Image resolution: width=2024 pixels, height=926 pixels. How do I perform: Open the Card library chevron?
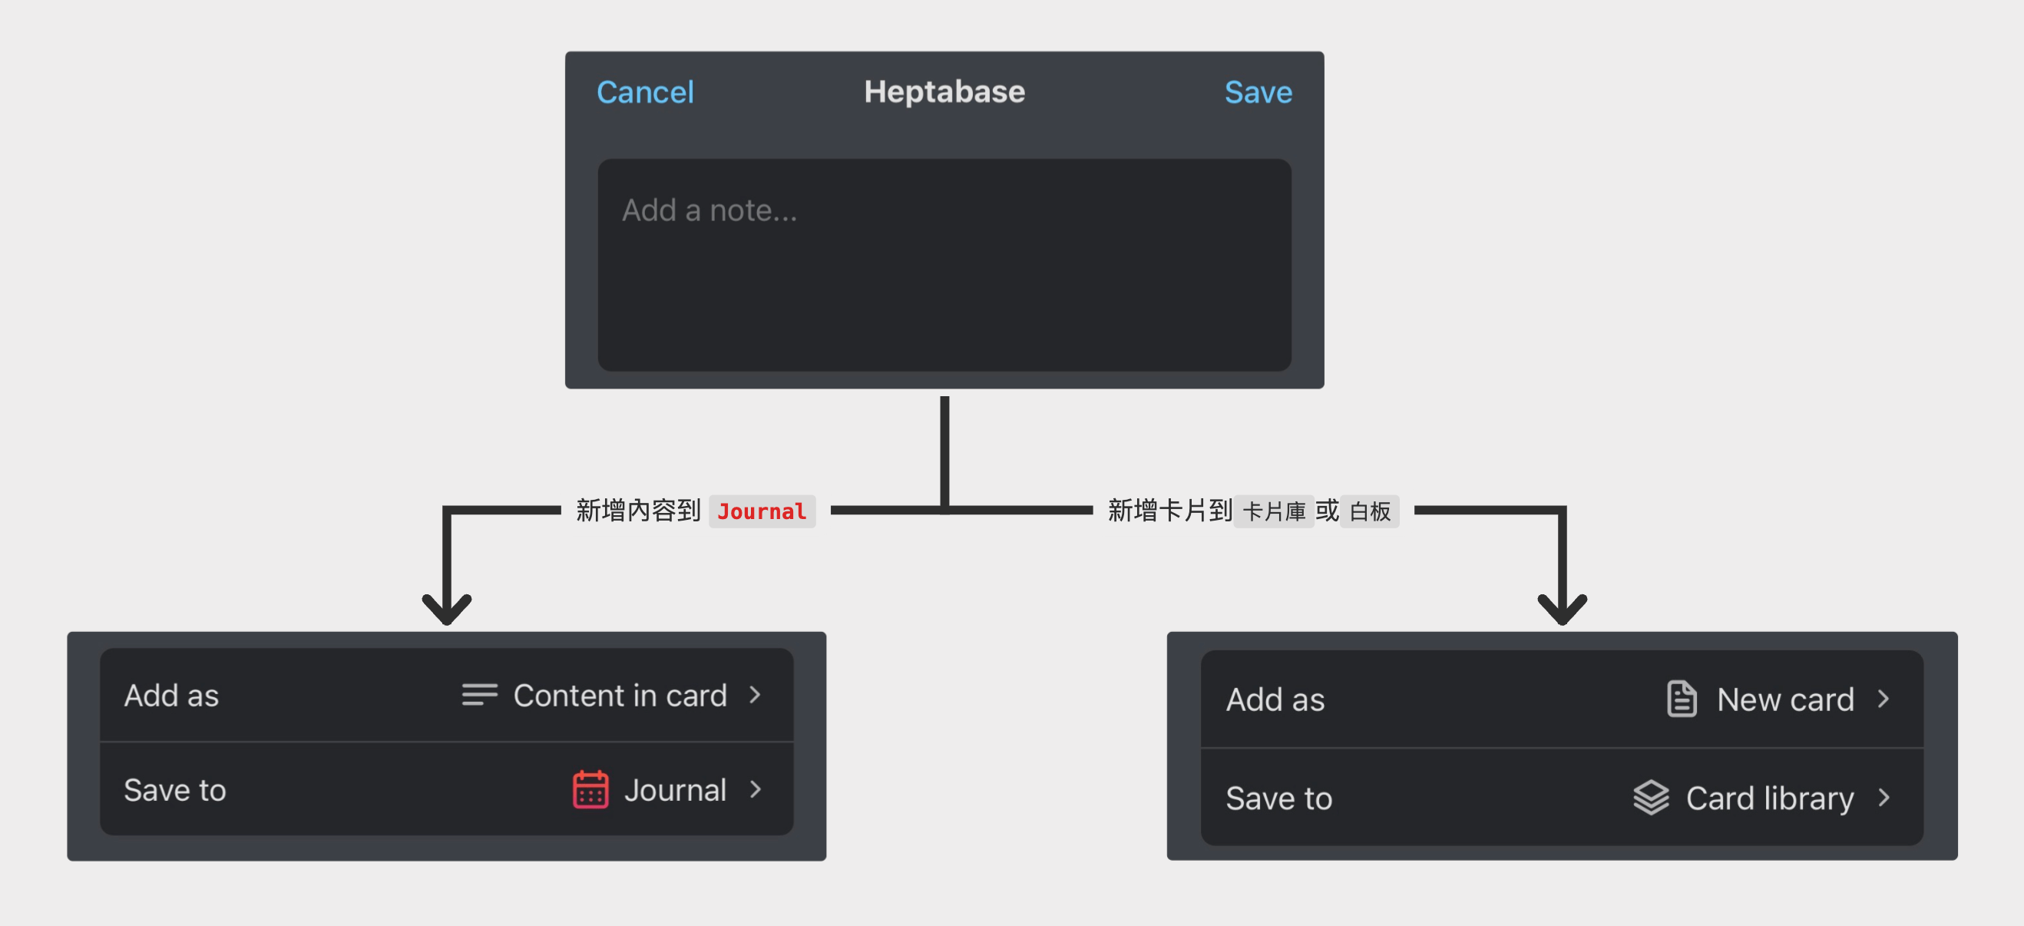(x=1883, y=798)
